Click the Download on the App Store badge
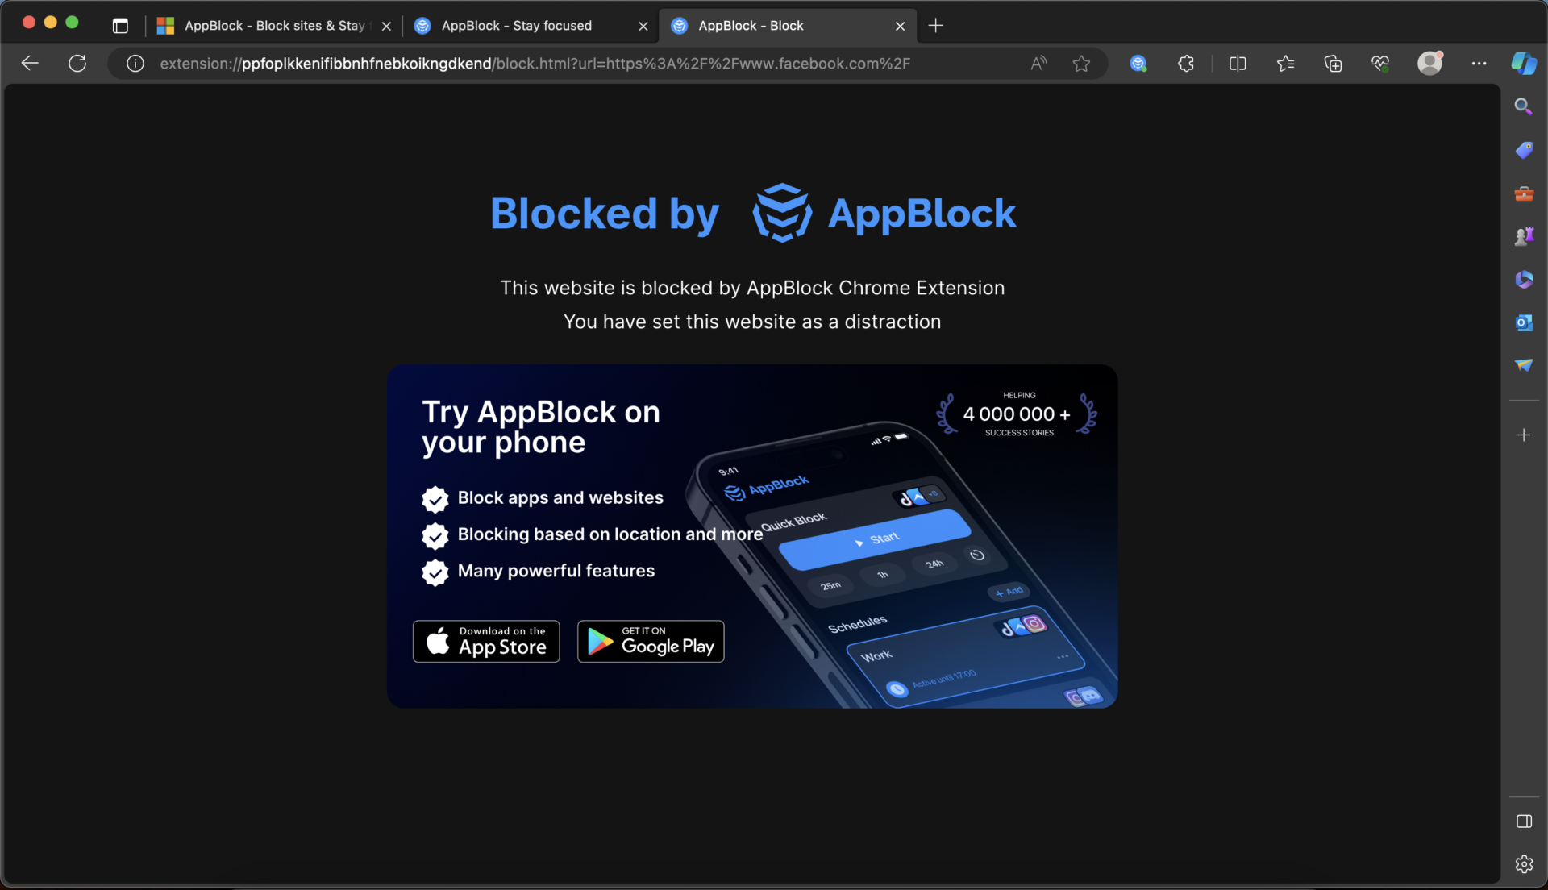 pyautogui.click(x=485, y=641)
